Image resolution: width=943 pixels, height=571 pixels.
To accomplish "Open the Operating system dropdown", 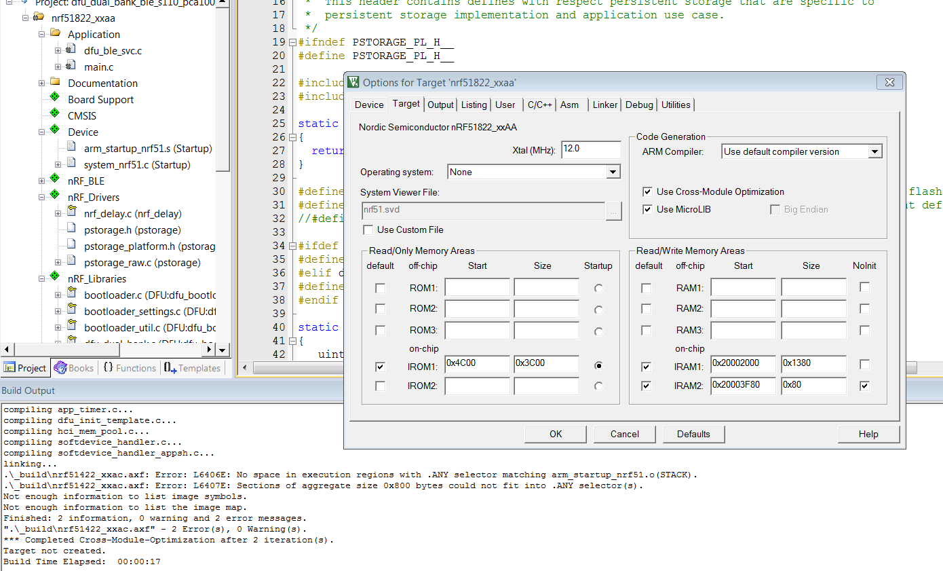I will tap(613, 172).
